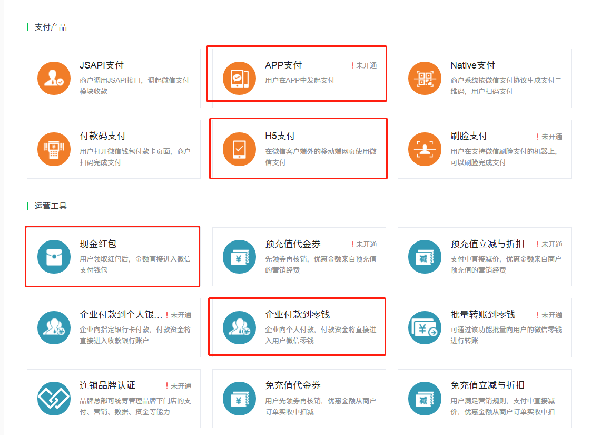Screen dimensions: 591x435
Task: Click the 连锁品牌认证 chain link icon
Action: (x=54, y=399)
